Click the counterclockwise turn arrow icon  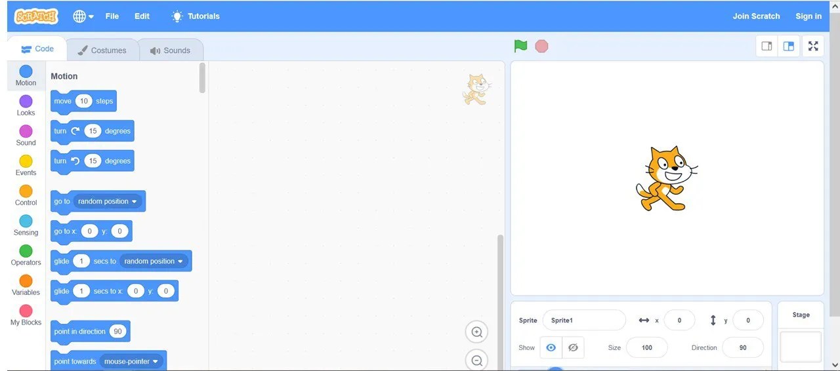tap(75, 161)
